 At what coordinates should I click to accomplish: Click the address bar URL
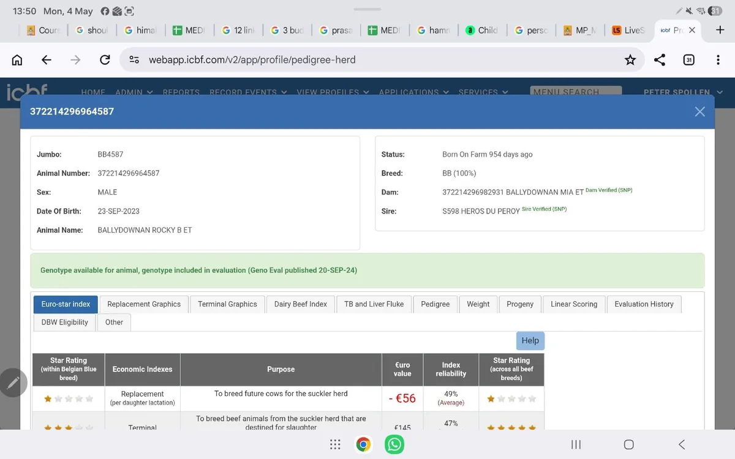[x=252, y=60]
